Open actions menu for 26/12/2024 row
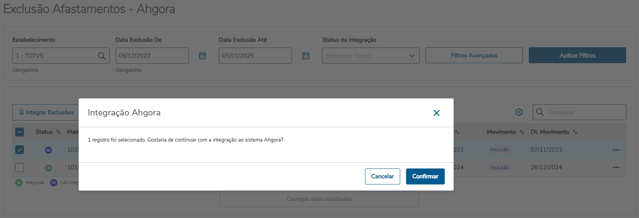This screenshot has width=639, height=218. pos(616,168)
